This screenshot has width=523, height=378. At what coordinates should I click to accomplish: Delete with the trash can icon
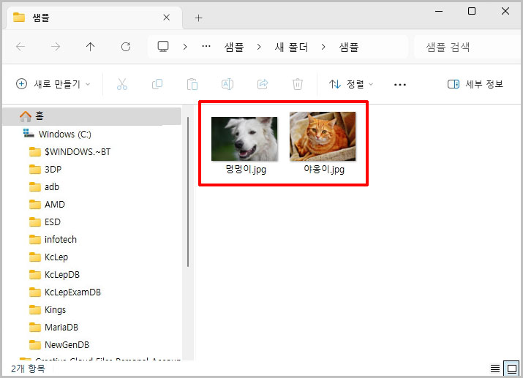click(298, 84)
